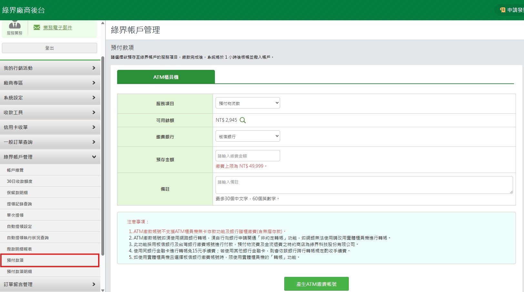Expand the 收款工具 sidebar section
This screenshot has width=524, height=292.
tap(50, 112)
